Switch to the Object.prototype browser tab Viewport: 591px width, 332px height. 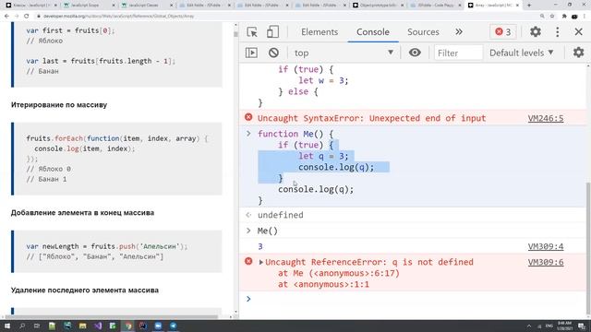[x=378, y=6]
